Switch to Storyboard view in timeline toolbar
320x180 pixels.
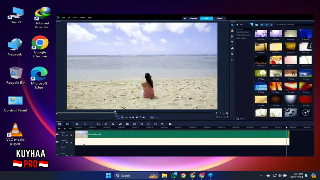[59, 124]
